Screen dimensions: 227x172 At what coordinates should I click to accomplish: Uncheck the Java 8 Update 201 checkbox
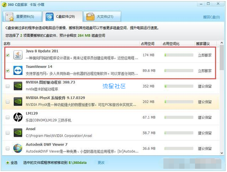pos(8,55)
